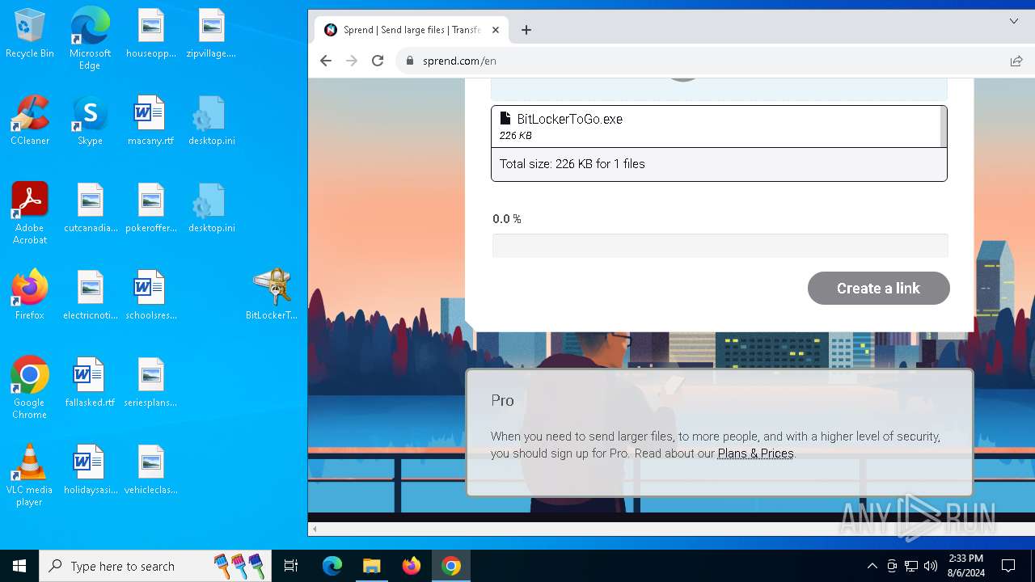Click the file list scrollbar

pos(944,127)
